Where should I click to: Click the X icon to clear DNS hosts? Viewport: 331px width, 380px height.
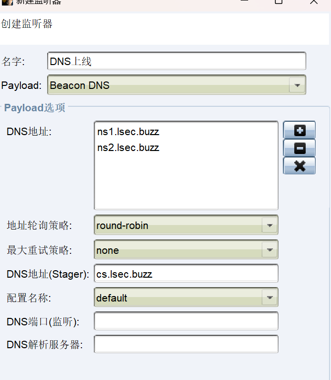pos(299,165)
